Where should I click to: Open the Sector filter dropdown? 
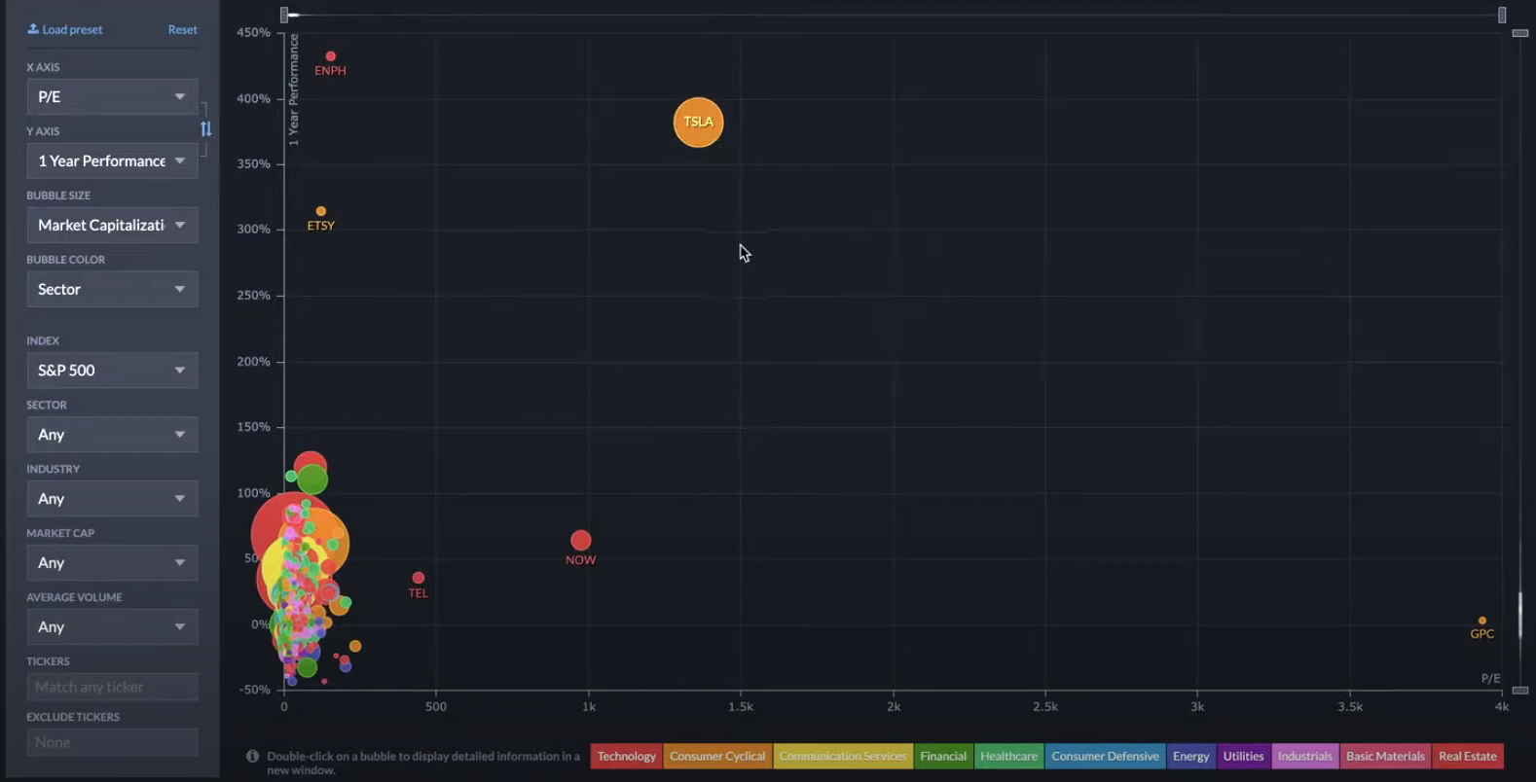tap(112, 434)
